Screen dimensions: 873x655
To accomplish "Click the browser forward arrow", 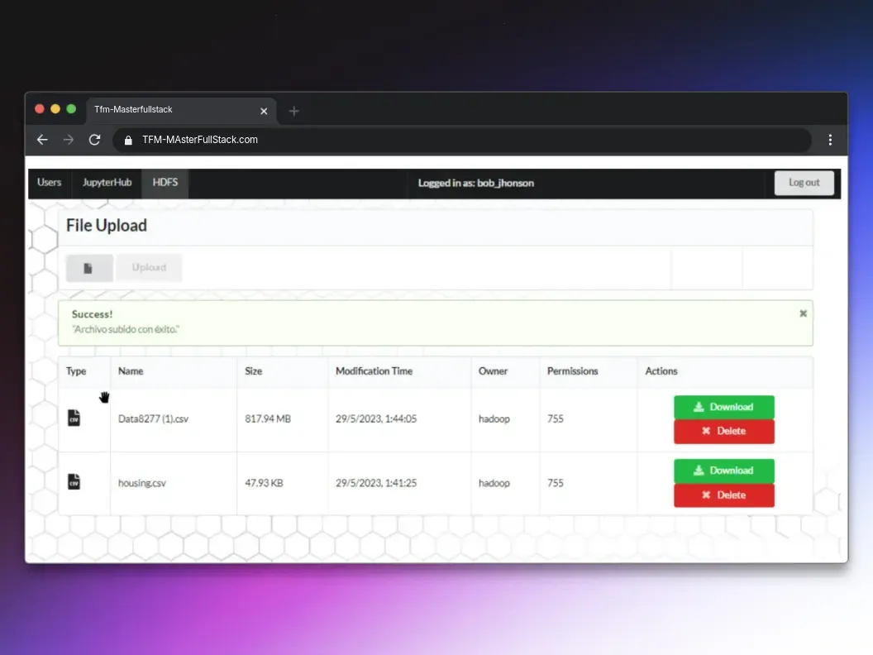I will [69, 140].
